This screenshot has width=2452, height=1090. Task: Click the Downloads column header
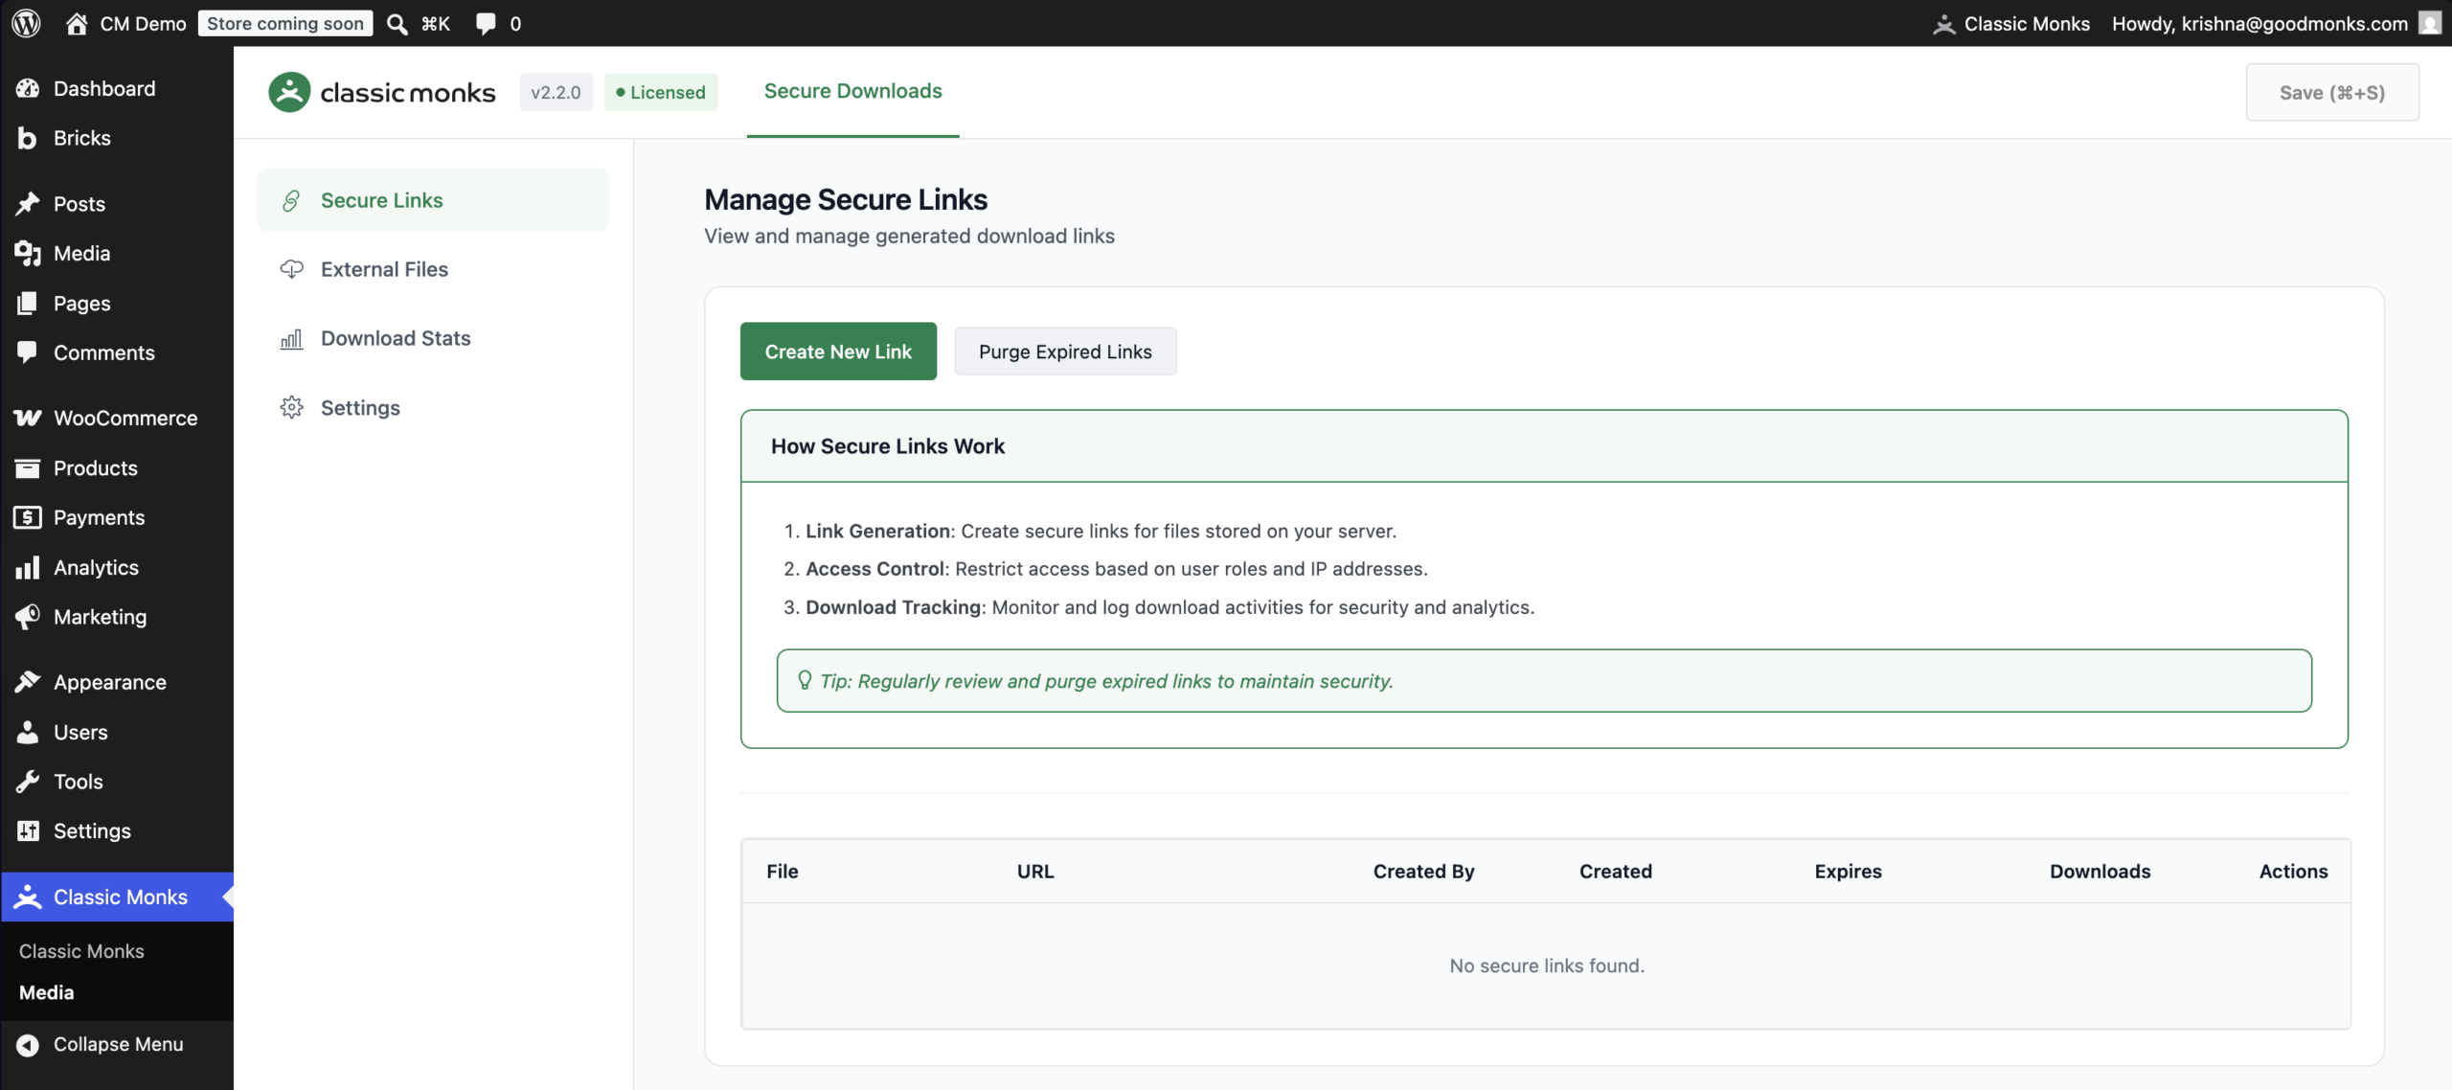point(2100,871)
